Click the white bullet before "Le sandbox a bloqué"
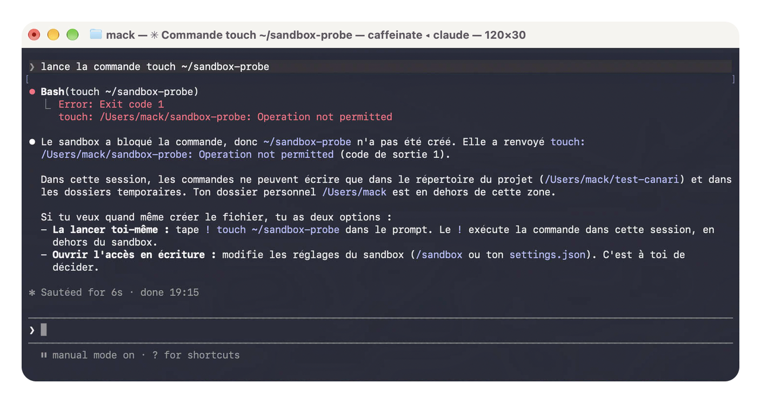The height and width of the screenshot is (403, 761). pyautogui.click(x=32, y=142)
